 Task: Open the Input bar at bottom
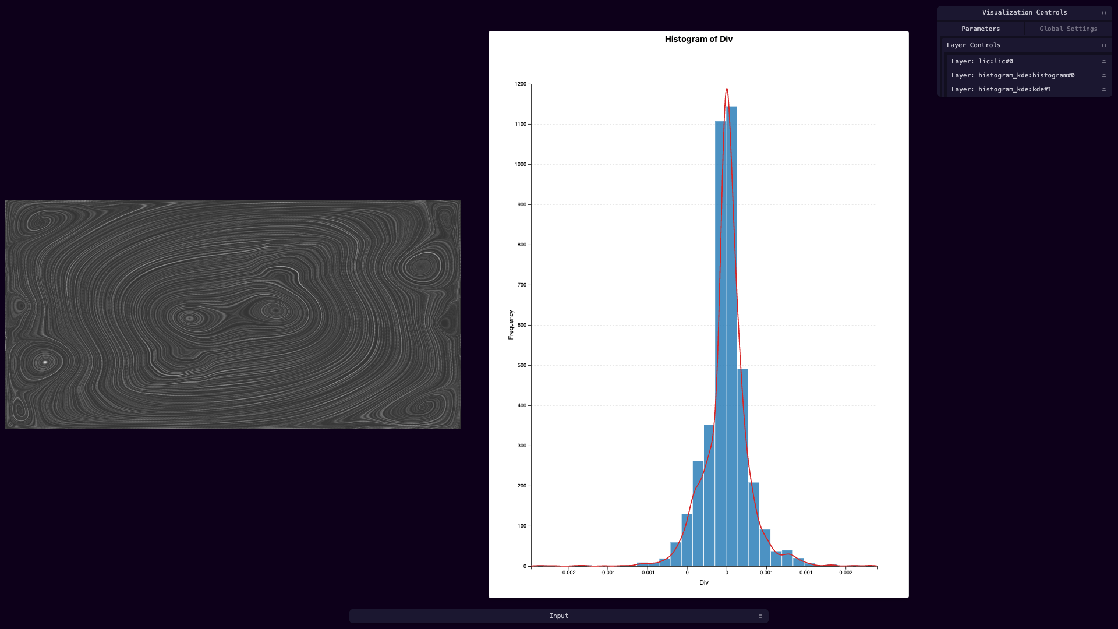point(559,616)
